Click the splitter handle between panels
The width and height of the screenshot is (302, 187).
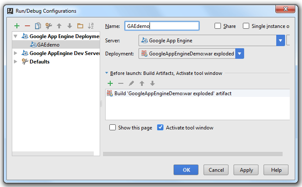[101, 104]
